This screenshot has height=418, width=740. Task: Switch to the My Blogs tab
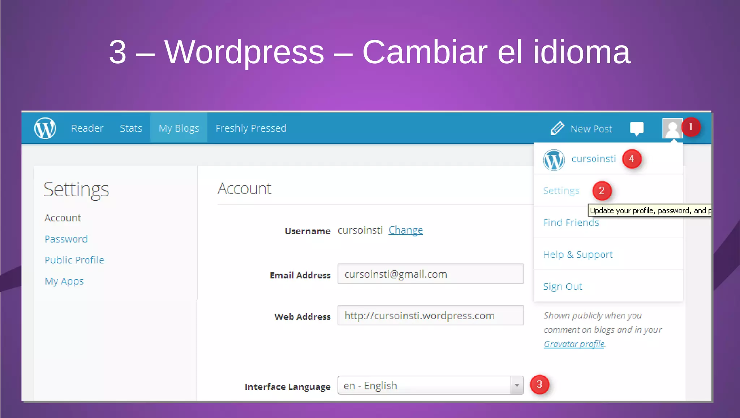click(x=179, y=128)
